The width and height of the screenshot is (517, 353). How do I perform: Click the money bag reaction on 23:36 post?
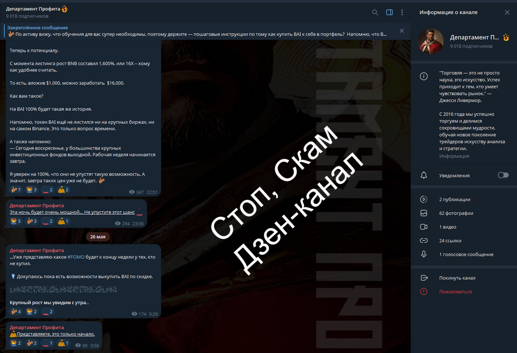(64, 221)
